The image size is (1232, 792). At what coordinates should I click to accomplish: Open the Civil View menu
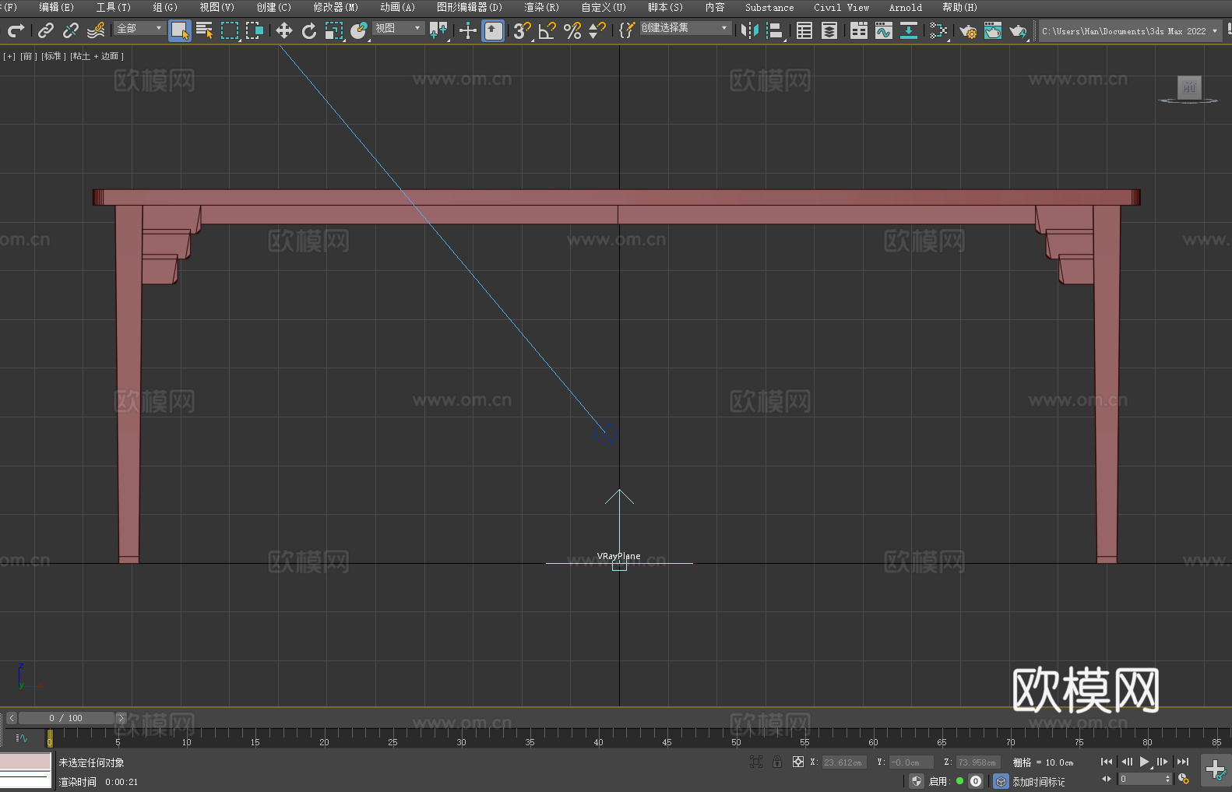[841, 7]
